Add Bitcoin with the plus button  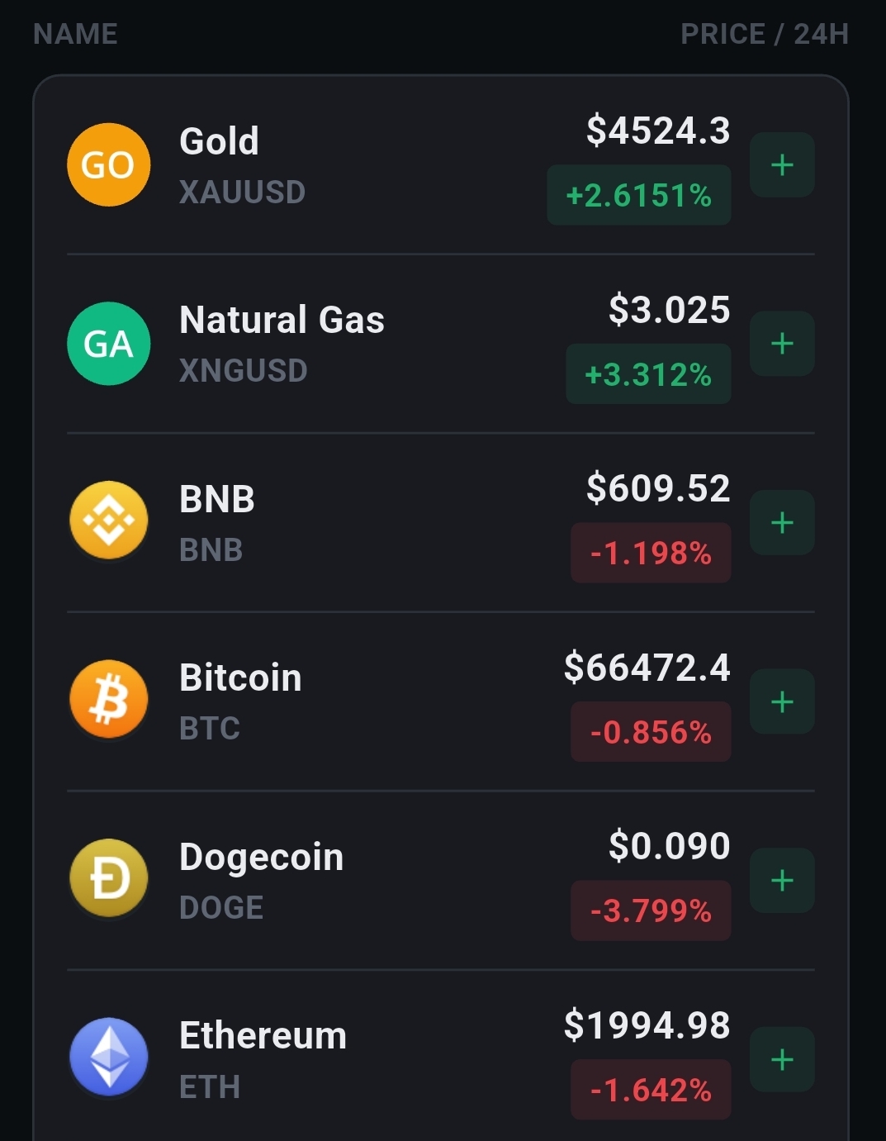click(x=781, y=701)
